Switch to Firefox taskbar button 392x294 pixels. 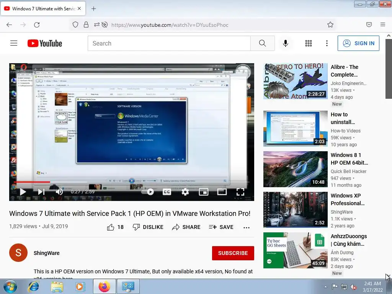tap(104, 286)
